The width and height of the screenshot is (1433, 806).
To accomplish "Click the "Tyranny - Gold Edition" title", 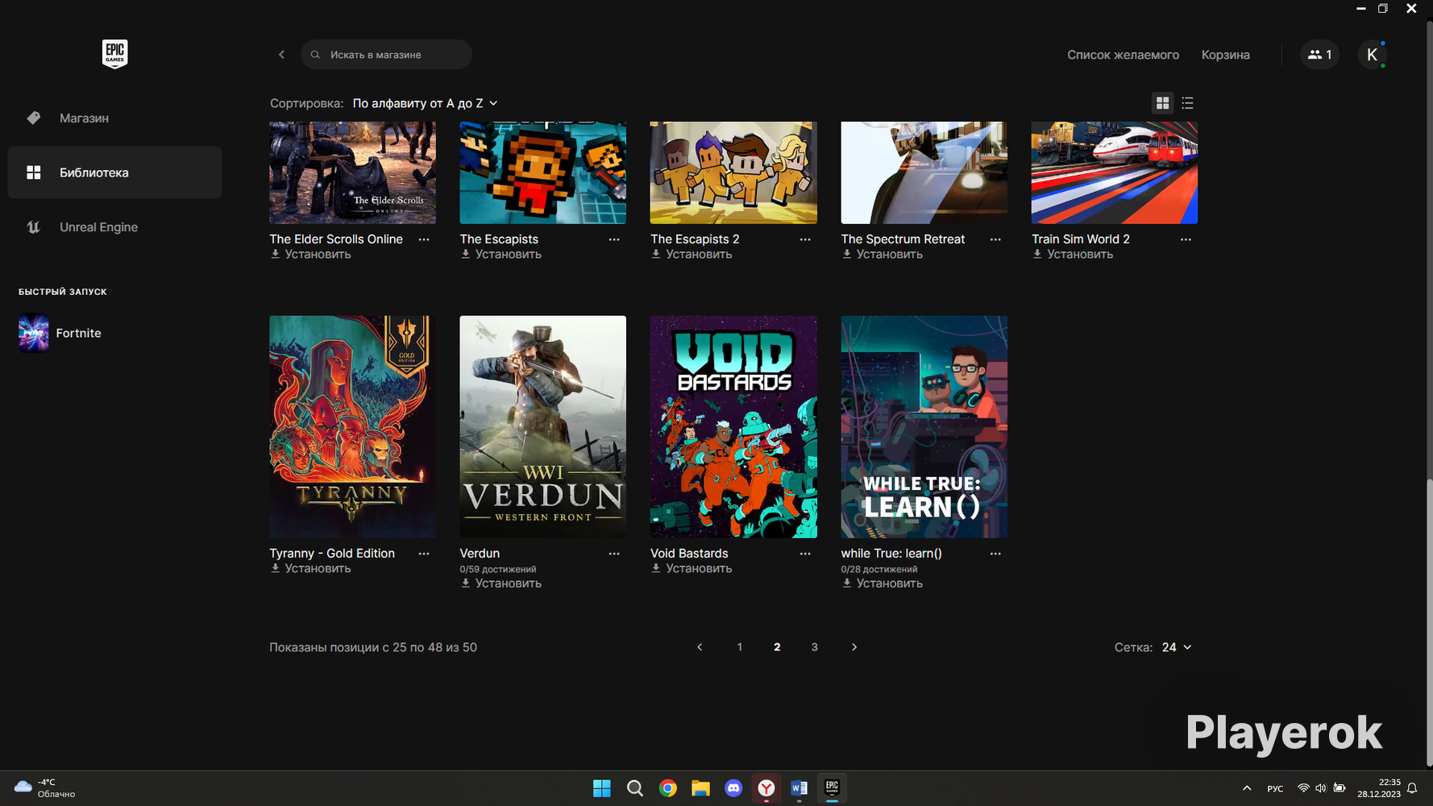I will (x=332, y=554).
